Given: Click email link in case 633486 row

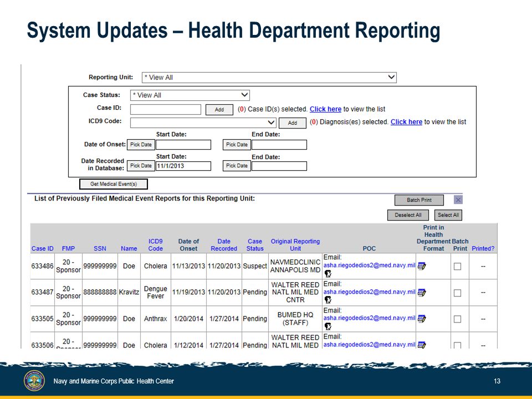Looking at the screenshot, I should coord(369,265).
